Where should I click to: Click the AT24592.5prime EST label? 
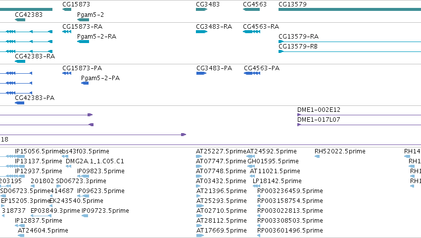[x=272, y=151]
